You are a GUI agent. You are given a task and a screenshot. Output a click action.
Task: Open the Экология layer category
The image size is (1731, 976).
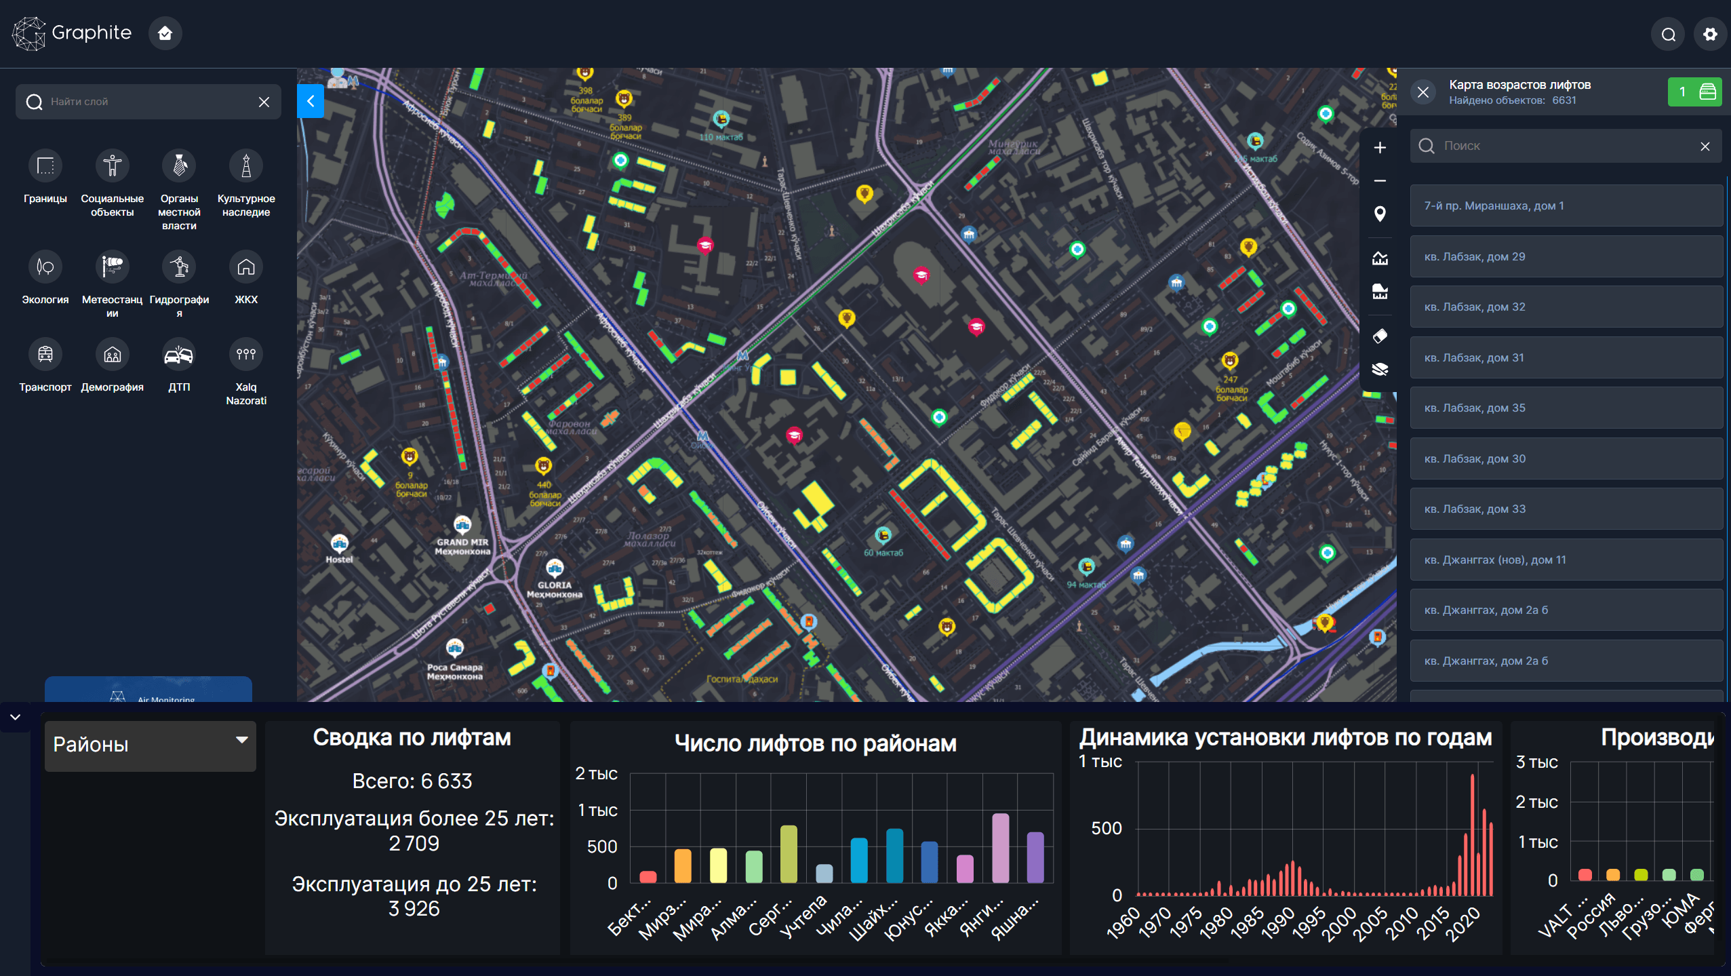(45, 267)
